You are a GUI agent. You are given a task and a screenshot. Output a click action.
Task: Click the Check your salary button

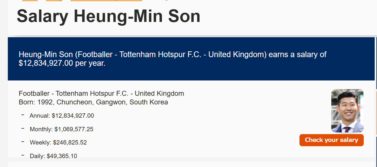(331, 140)
